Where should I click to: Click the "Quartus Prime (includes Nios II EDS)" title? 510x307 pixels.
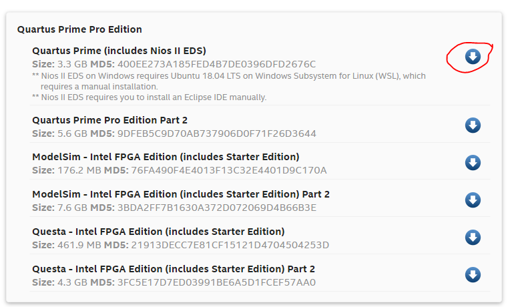(x=119, y=51)
